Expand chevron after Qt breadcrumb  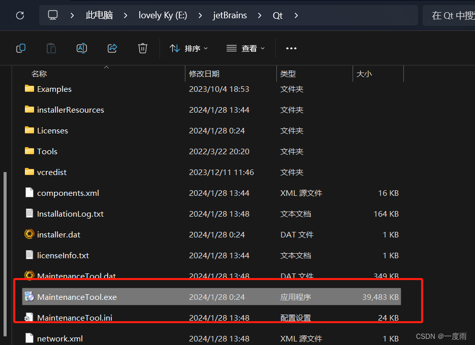pyautogui.click(x=296, y=15)
